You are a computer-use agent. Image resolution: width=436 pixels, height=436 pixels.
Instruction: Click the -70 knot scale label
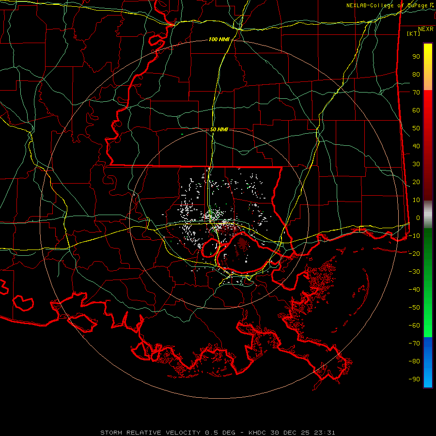pos(414,343)
